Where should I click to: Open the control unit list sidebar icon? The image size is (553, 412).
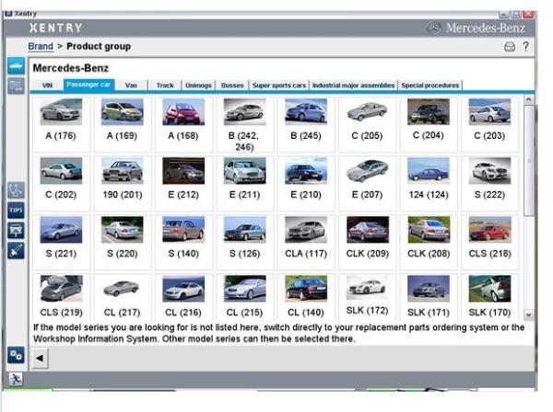point(16,86)
